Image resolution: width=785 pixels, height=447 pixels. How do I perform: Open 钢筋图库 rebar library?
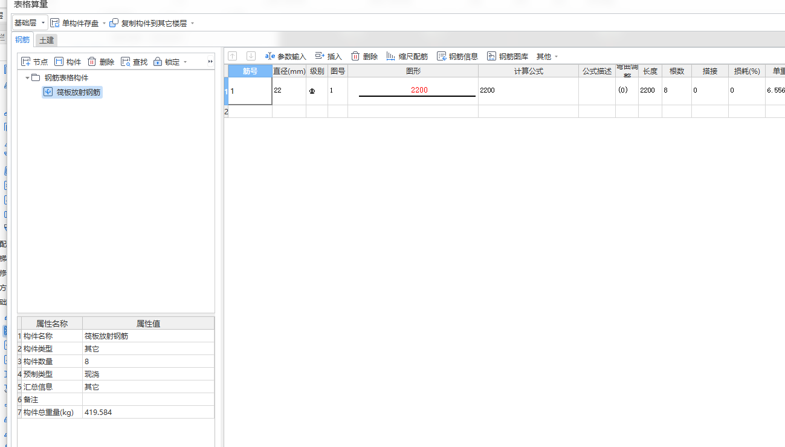[x=508, y=56]
